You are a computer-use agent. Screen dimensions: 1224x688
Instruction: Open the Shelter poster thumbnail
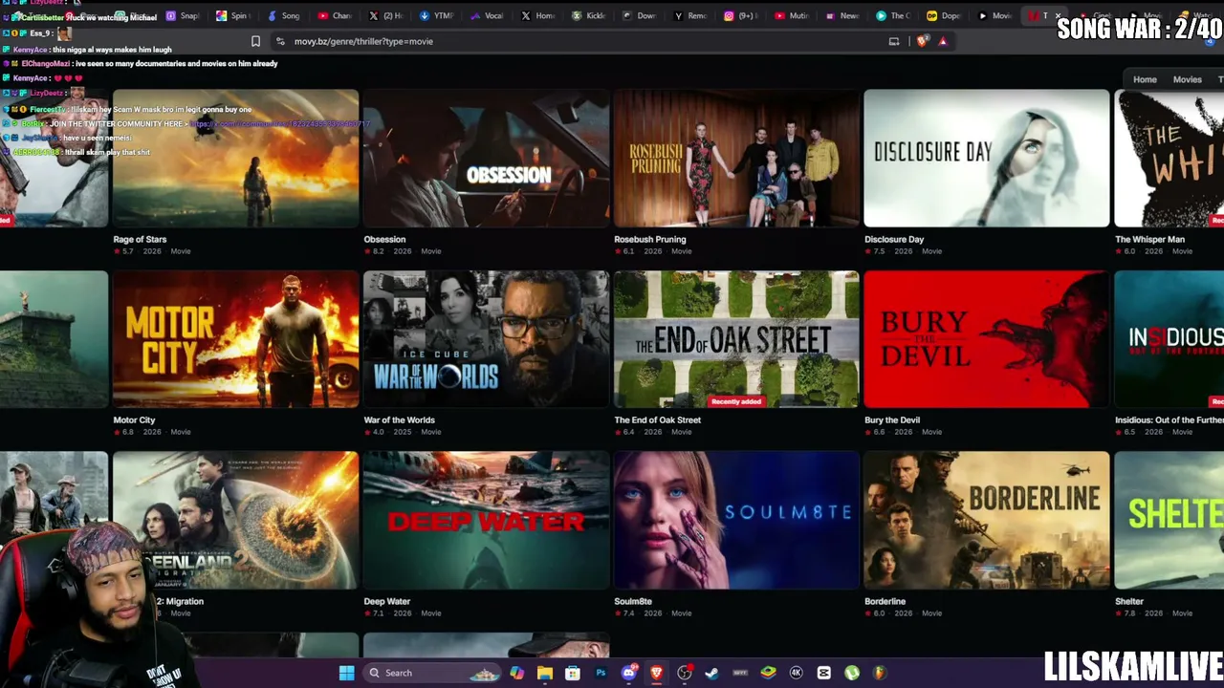(x=1169, y=520)
